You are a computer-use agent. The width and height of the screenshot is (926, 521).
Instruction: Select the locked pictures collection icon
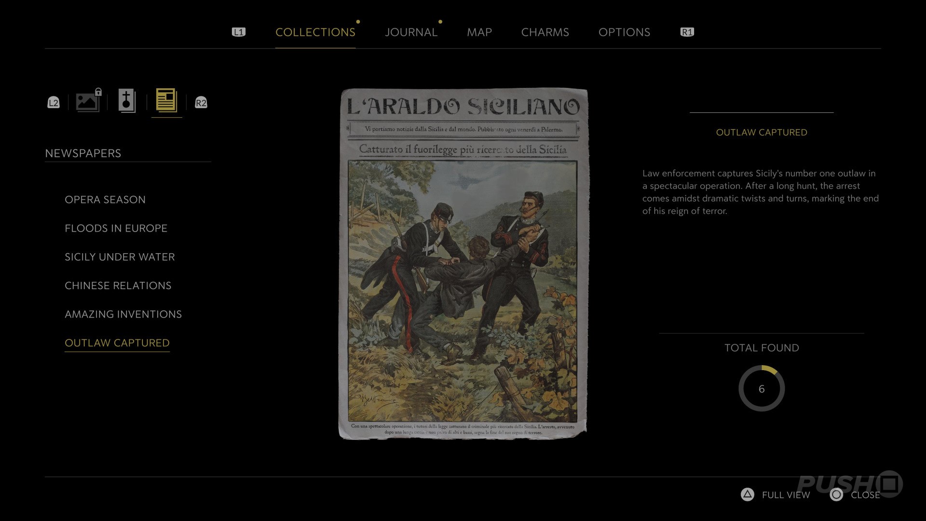pos(89,100)
